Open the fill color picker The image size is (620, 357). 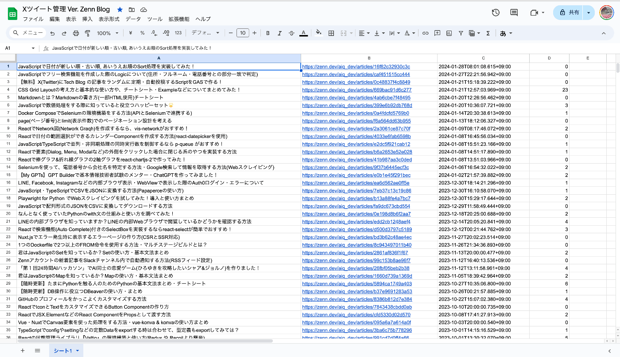click(318, 33)
